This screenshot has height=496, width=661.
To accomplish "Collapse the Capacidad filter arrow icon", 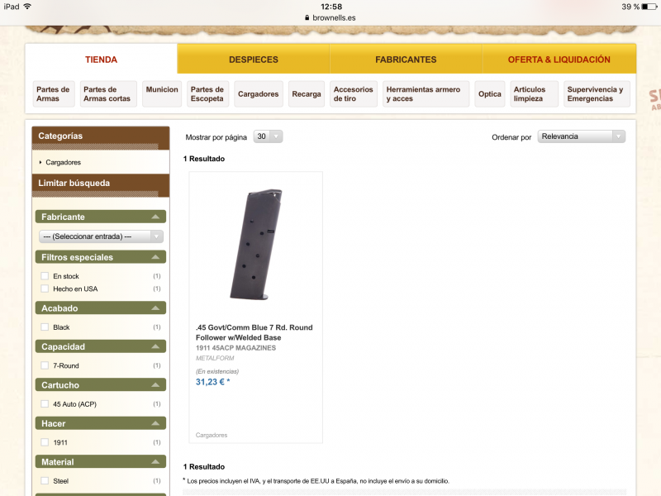I will (x=155, y=346).
